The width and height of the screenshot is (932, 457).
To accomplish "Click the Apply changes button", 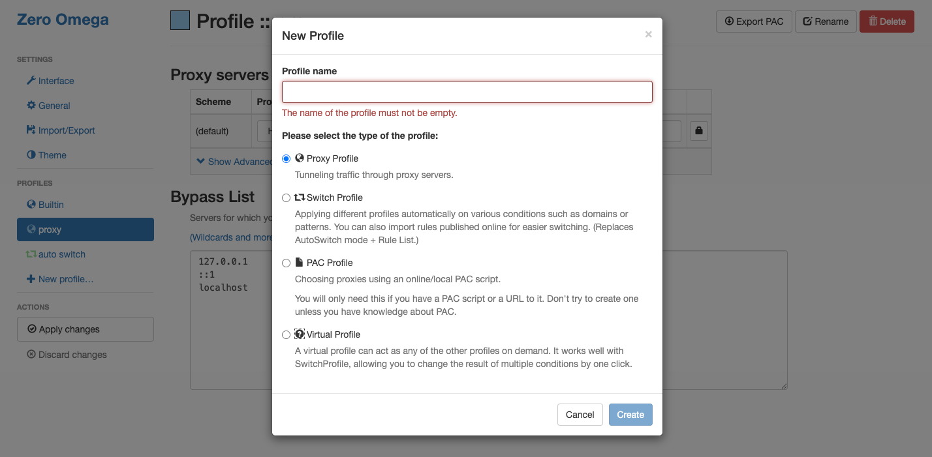I will (x=85, y=329).
